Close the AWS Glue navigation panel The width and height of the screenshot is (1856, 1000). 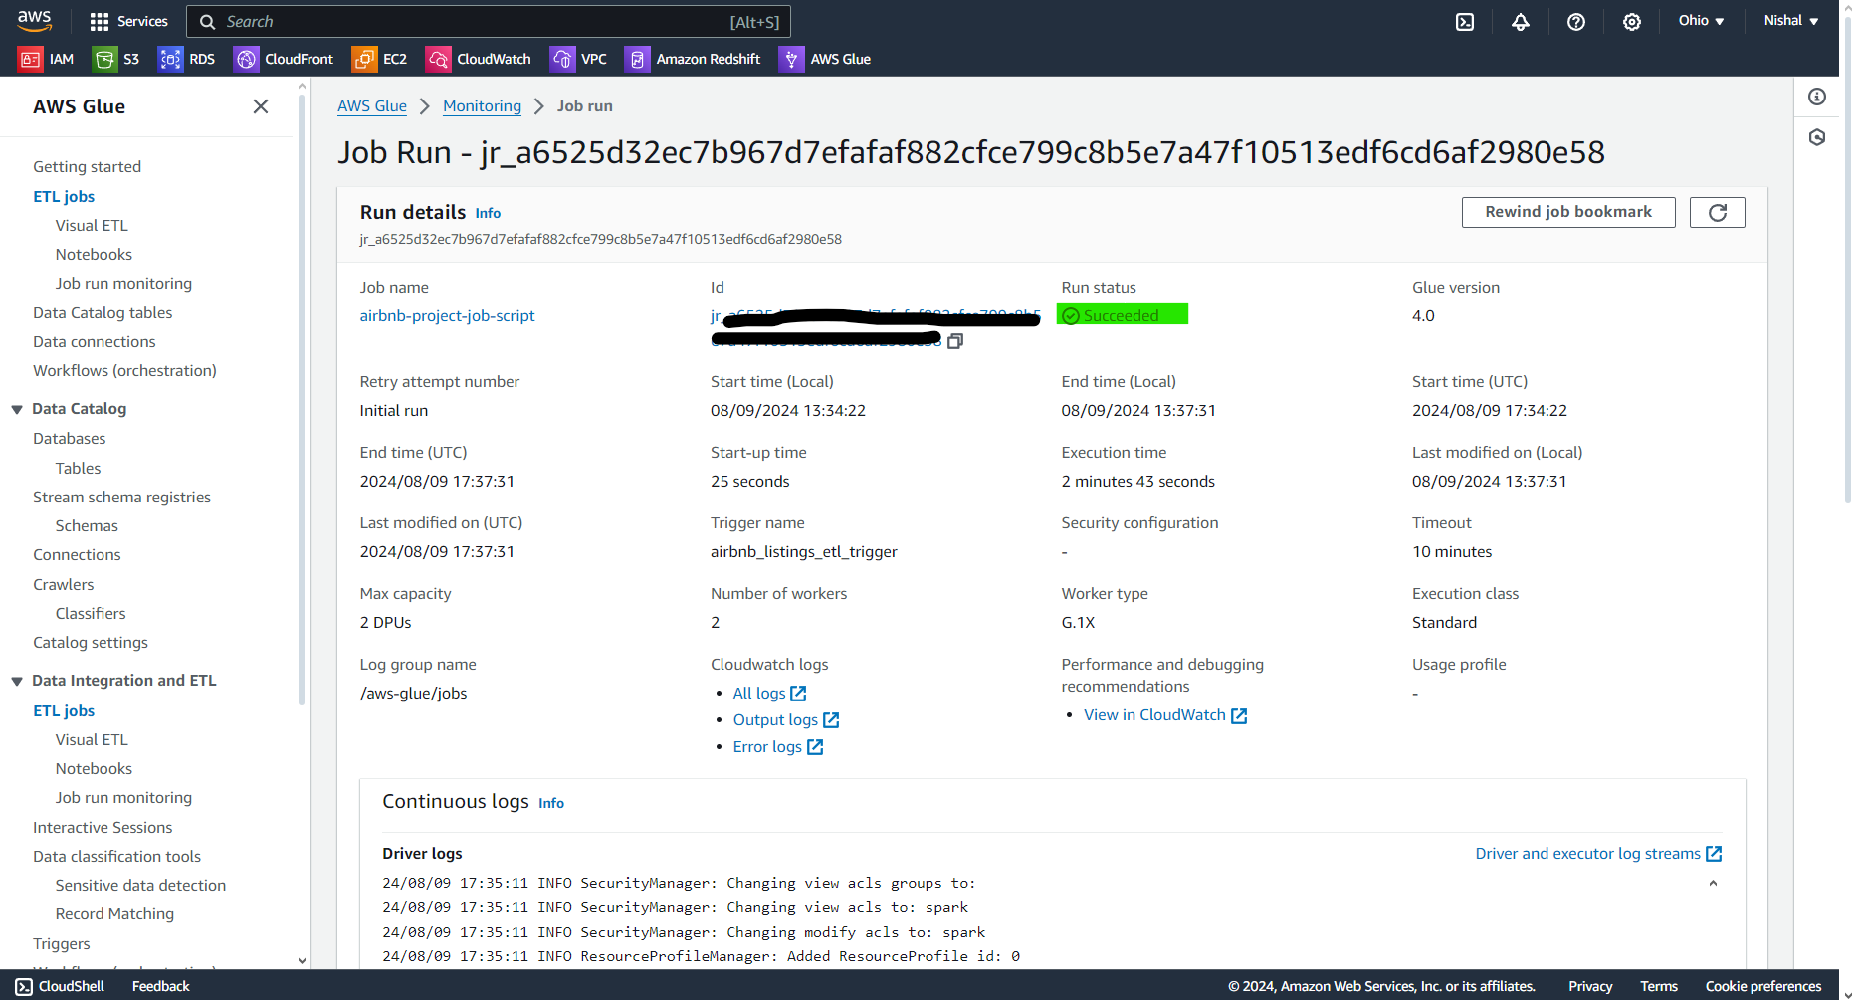coord(261,106)
